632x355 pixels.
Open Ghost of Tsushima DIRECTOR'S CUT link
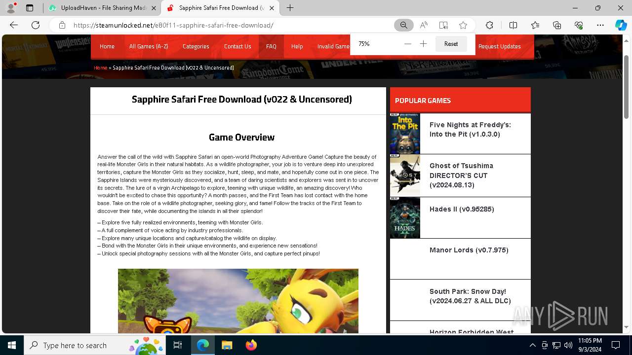[461, 176]
